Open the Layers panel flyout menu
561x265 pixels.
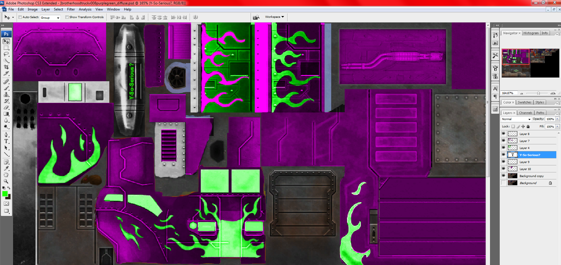558,114
